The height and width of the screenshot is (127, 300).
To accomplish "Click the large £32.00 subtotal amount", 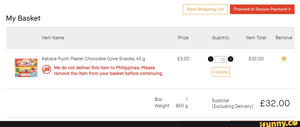I will coord(275,103).
